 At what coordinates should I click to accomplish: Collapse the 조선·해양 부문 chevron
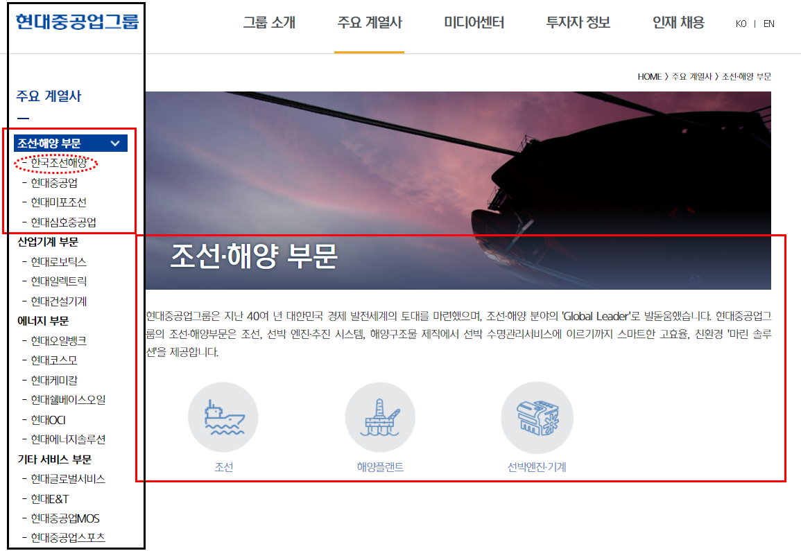115,143
